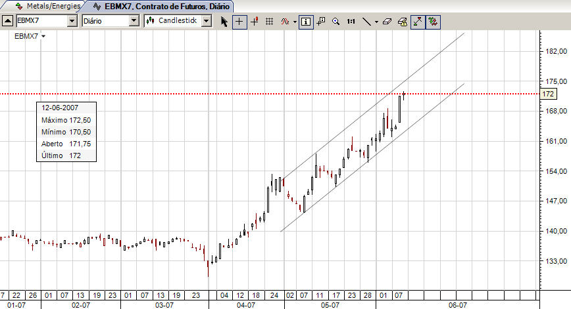Select the eraser tool
The width and height of the screenshot is (571, 309).
click(387, 22)
